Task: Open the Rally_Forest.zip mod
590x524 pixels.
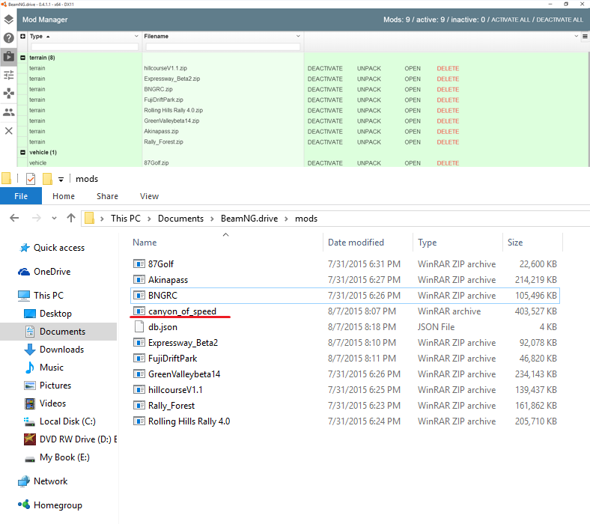Action: [x=413, y=142]
